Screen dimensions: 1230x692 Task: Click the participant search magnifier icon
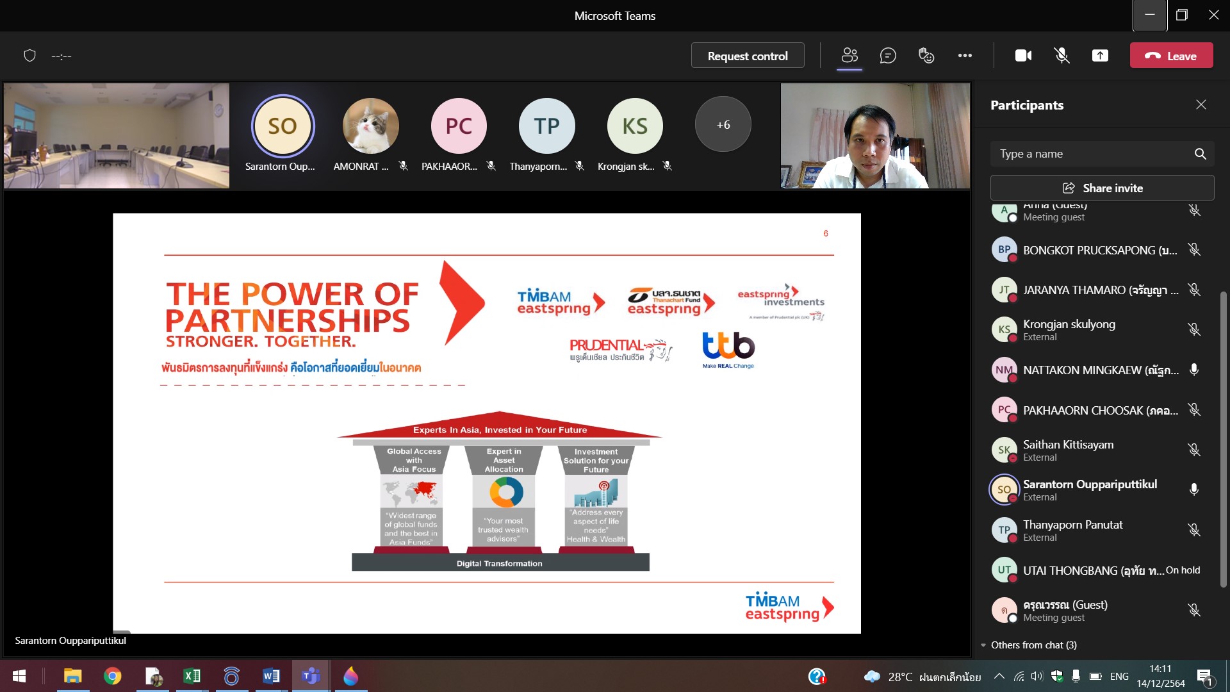coord(1200,154)
